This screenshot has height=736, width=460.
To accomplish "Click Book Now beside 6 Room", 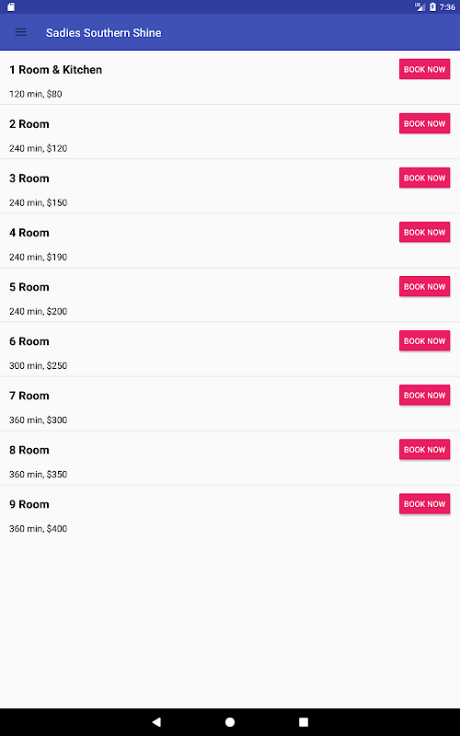I will click(x=424, y=340).
